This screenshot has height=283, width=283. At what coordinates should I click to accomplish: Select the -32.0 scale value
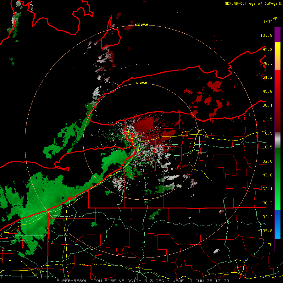(x=266, y=161)
